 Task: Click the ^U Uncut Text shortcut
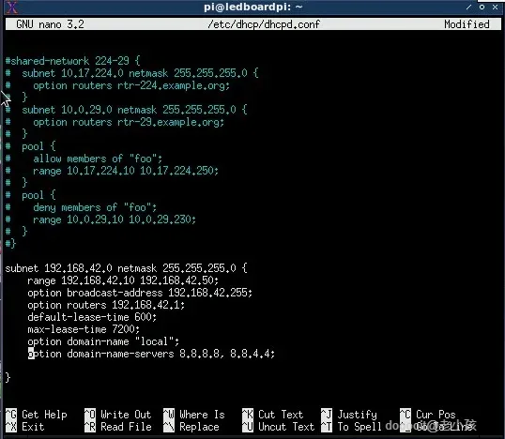[x=278, y=427]
